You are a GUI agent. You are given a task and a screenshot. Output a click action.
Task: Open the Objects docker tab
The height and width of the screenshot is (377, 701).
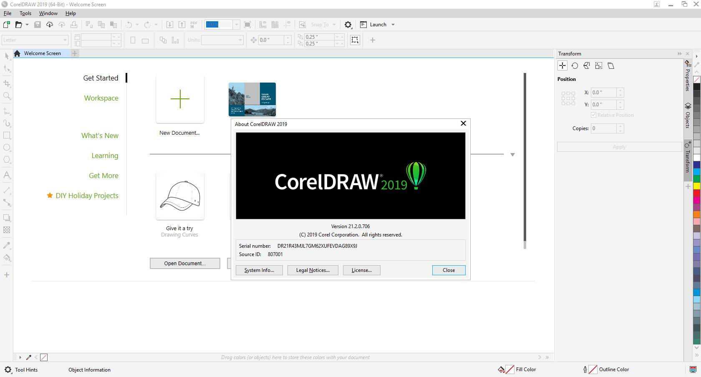pos(688,116)
